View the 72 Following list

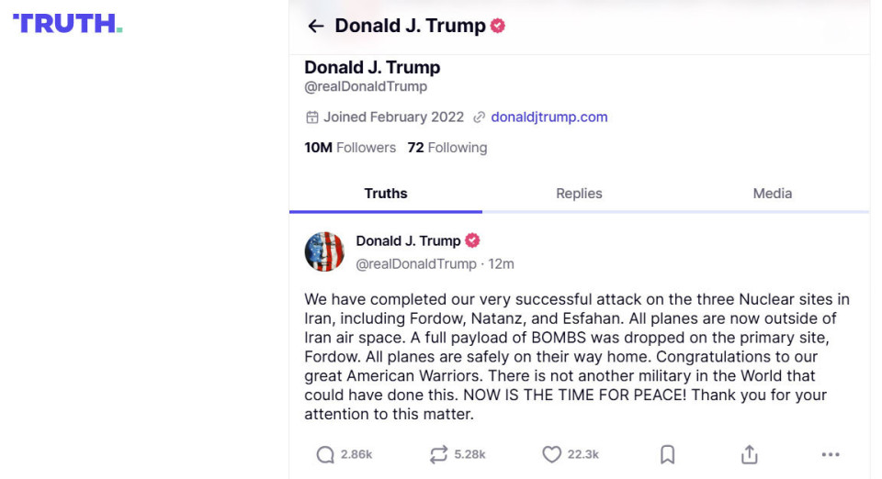(x=447, y=148)
